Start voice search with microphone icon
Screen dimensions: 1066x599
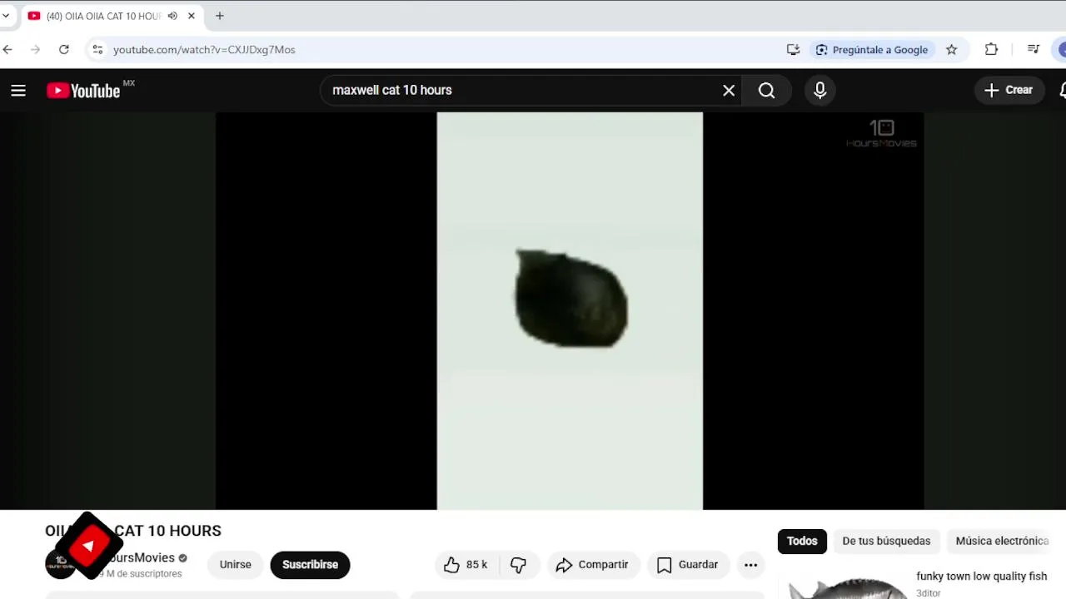click(820, 90)
